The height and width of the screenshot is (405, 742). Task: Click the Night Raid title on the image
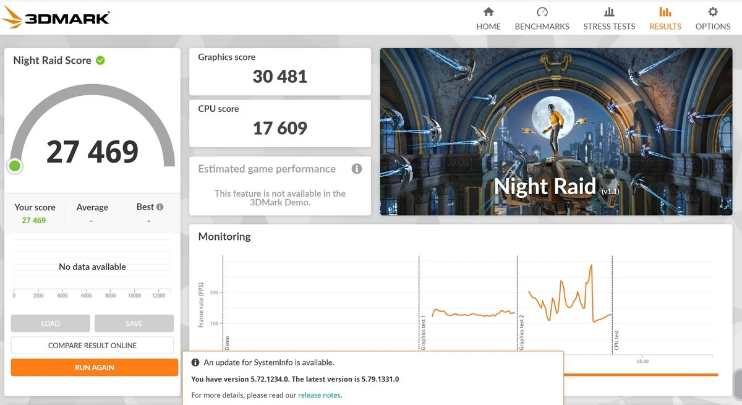[545, 186]
